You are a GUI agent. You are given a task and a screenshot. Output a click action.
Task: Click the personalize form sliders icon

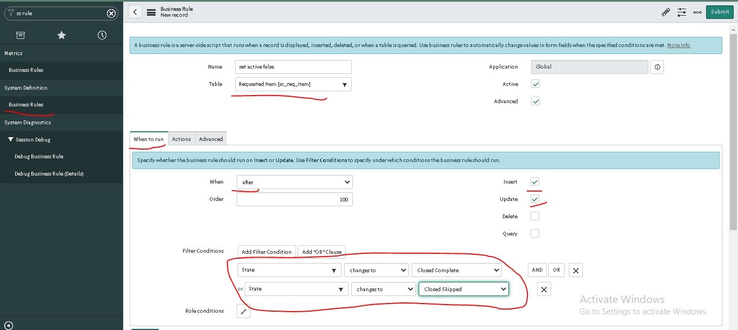coord(681,11)
